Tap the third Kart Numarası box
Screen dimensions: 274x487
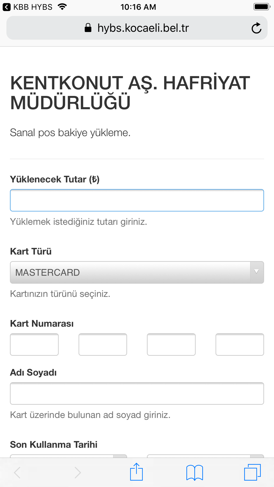171,344
